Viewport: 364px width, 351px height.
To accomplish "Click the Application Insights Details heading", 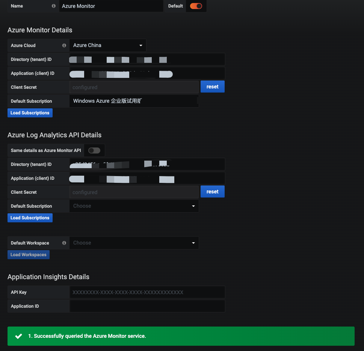I will pos(48,277).
